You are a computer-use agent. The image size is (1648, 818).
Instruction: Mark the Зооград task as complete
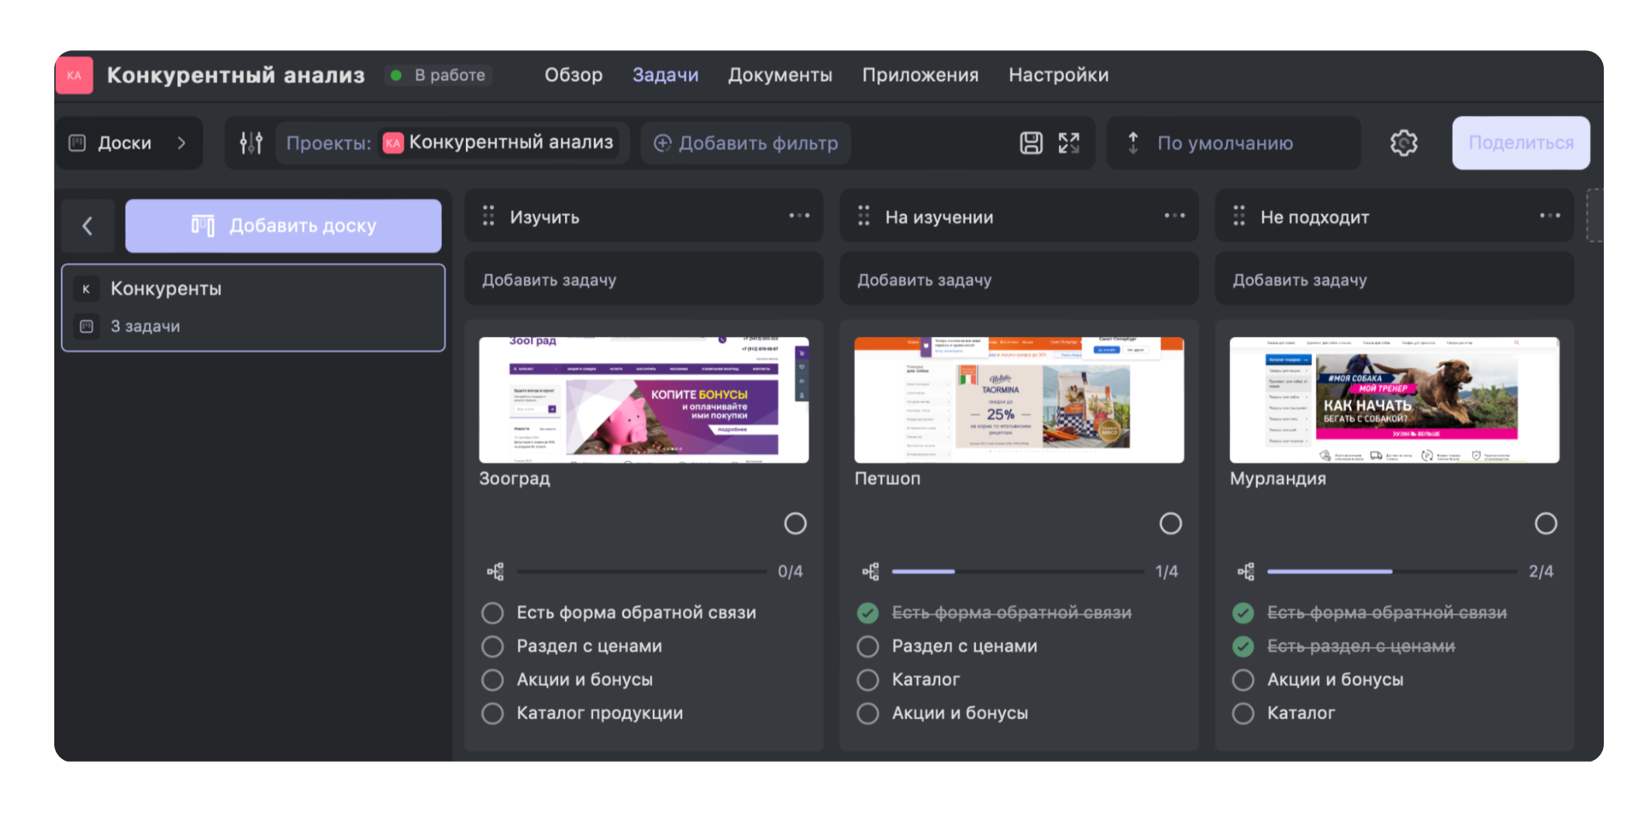pos(795,524)
